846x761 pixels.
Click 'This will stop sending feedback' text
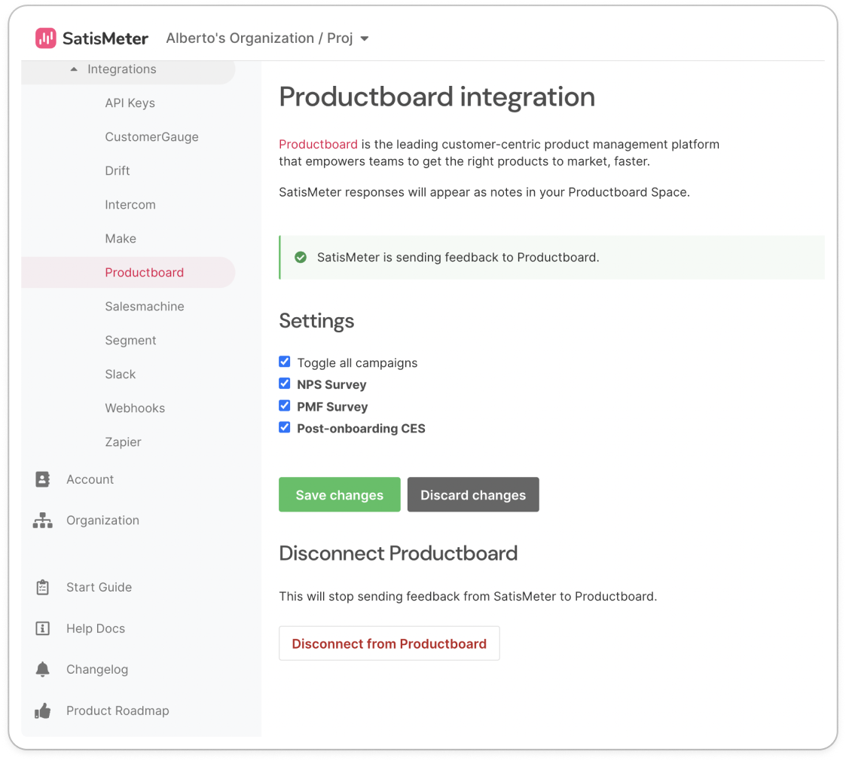pos(468,597)
